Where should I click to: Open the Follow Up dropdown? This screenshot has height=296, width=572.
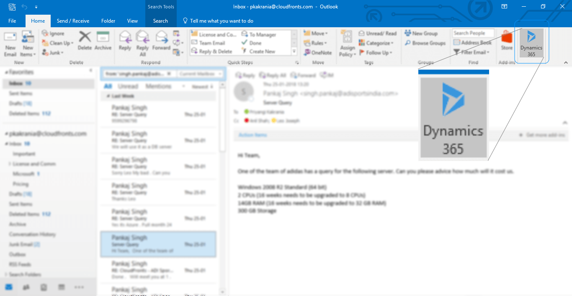pyautogui.click(x=376, y=53)
